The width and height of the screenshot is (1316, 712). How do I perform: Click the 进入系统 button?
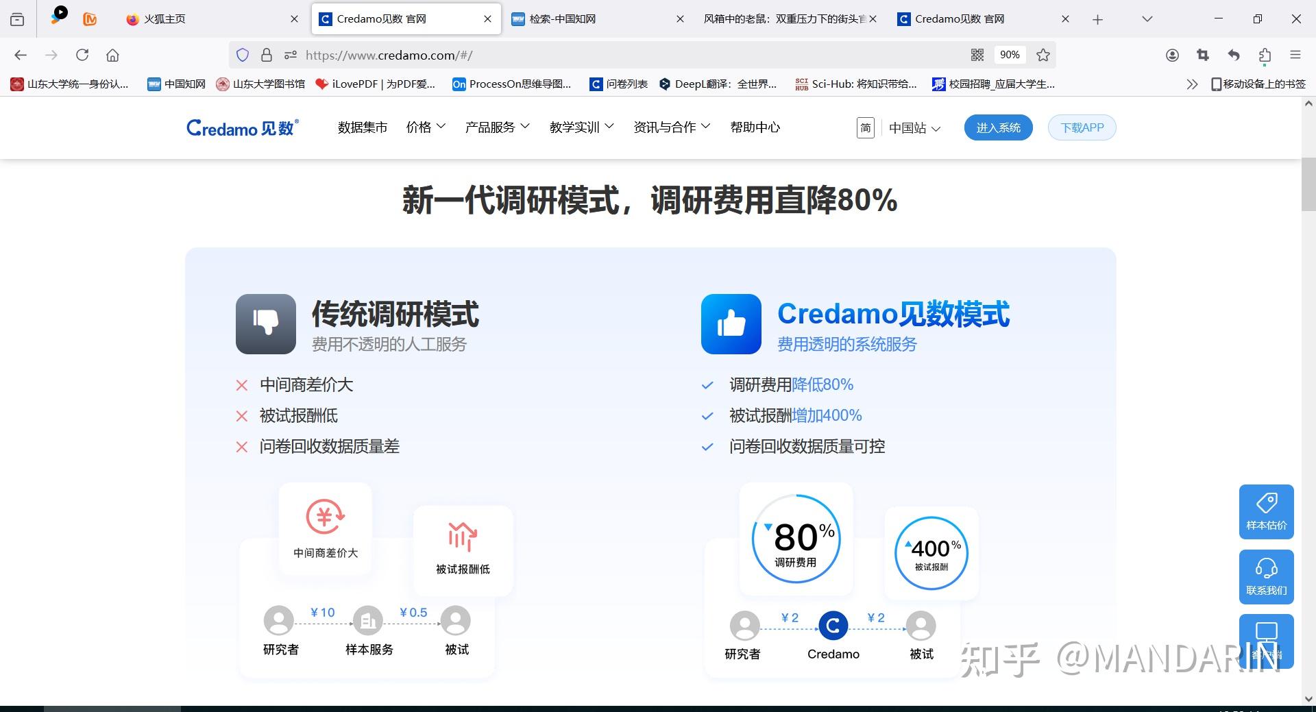998,127
